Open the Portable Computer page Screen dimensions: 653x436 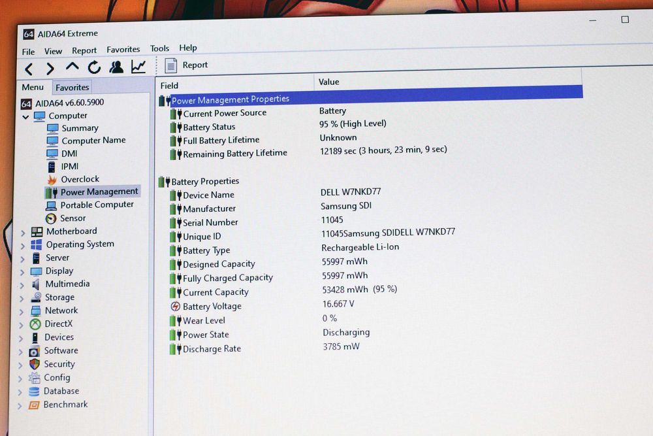point(90,205)
